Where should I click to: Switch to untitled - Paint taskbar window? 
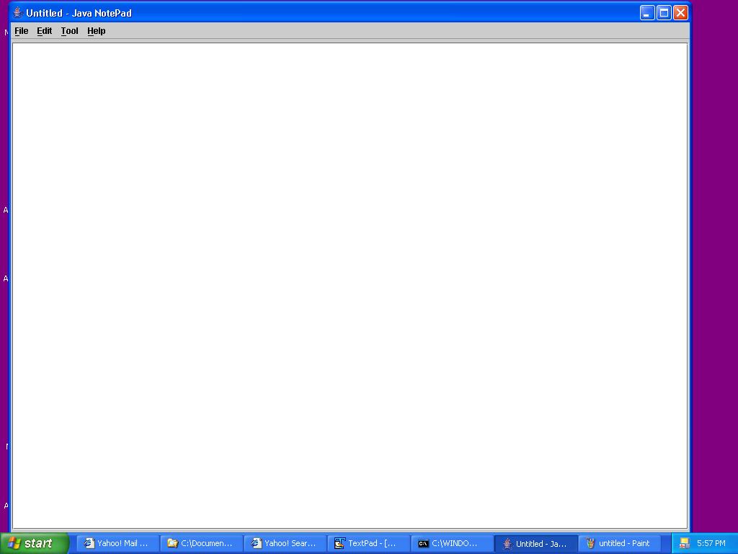click(619, 543)
